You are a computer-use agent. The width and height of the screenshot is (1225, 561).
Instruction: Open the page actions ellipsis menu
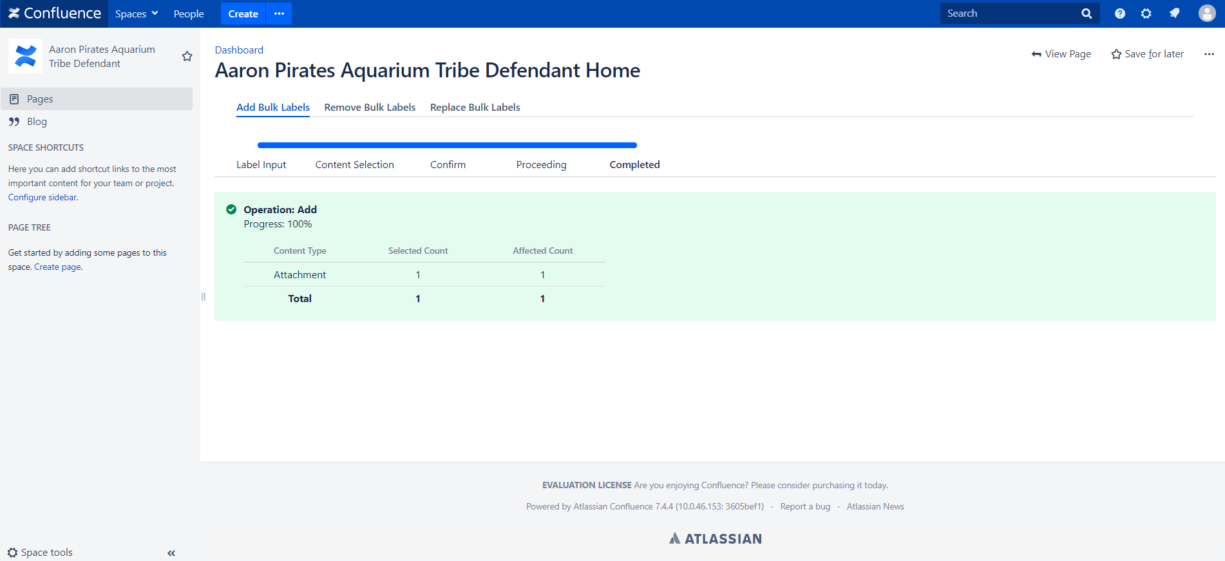click(1209, 54)
